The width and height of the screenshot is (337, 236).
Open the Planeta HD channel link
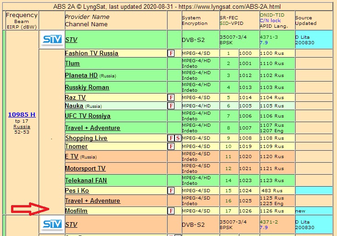(x=81, y=75)
